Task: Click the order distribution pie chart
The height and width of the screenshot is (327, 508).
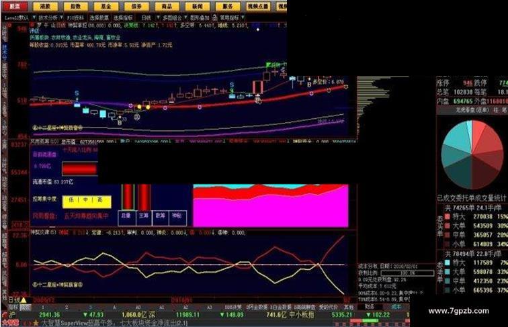Action: [472, 154]
